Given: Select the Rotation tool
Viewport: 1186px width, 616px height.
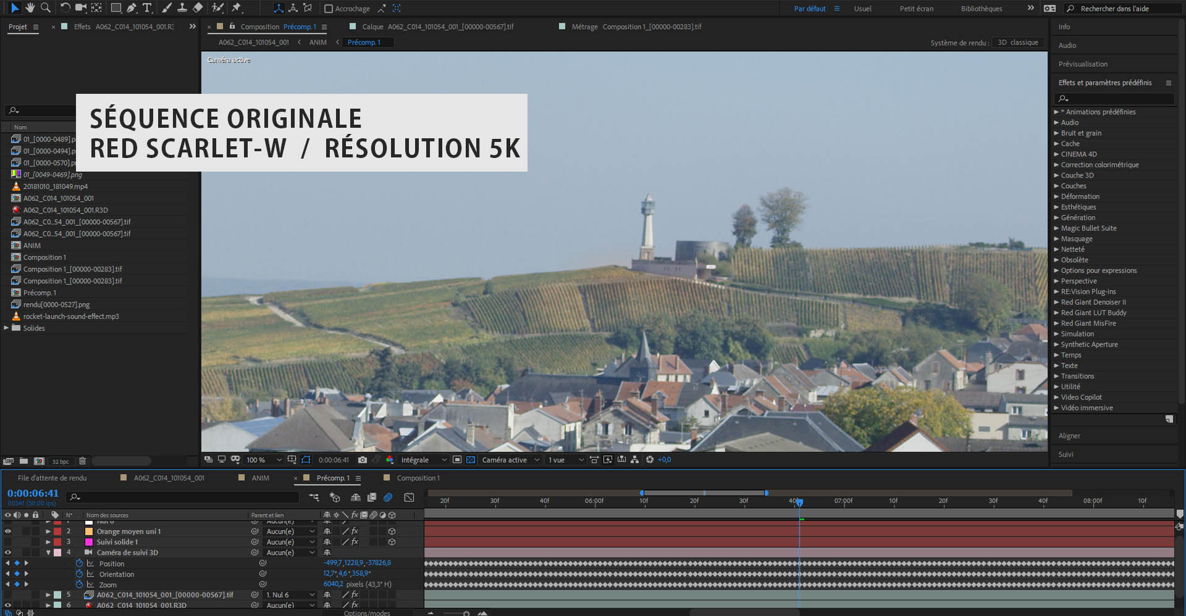Looking at the screenshot, I should click(x=65, y=8).
